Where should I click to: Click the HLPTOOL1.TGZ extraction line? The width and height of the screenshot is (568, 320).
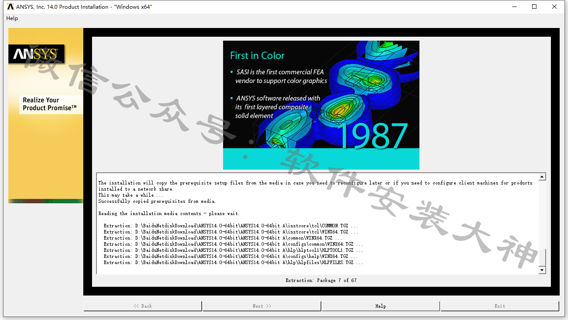233,250
